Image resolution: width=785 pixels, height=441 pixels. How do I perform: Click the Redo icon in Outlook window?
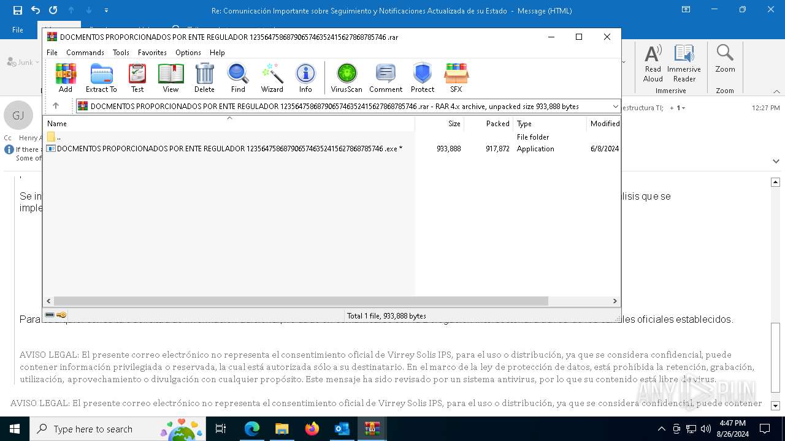click(x=53, y=10)
